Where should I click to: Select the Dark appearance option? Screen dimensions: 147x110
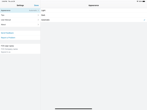(x=94, y=15)
